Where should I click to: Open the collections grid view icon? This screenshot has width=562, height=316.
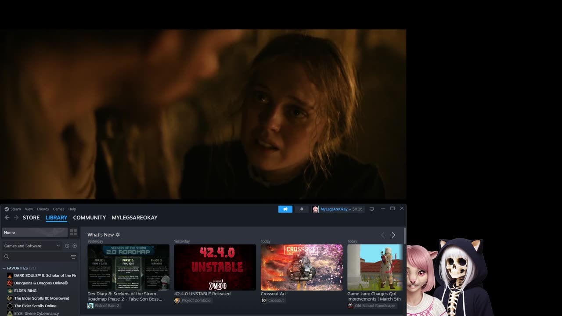click(x=73, y=232)
